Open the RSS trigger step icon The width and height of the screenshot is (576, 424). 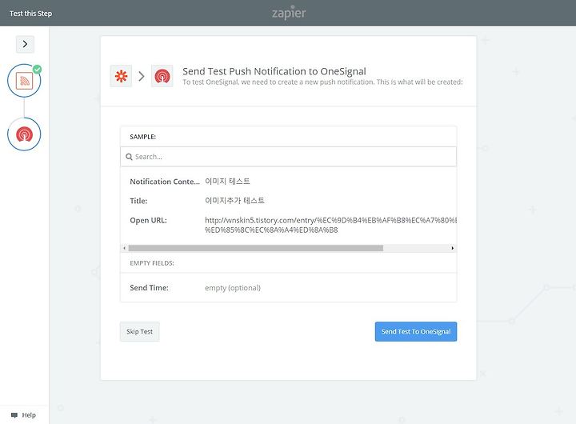click(x=24, y=81)
